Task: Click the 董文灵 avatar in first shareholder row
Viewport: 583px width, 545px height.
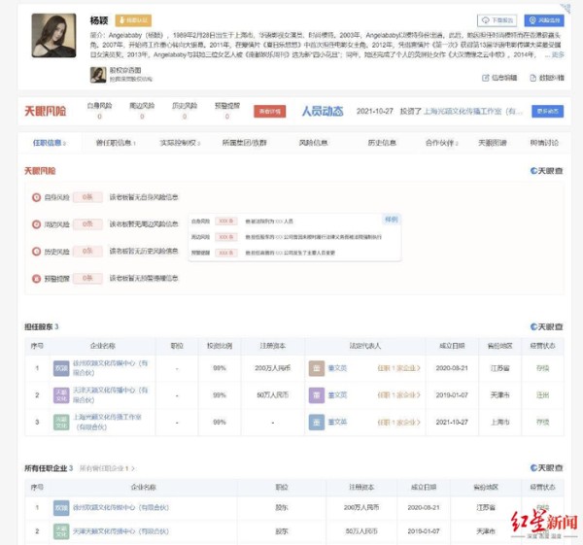Action: (x=316, y=369)
